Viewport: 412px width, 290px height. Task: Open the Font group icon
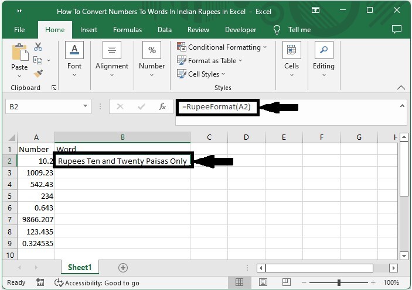(74, 50)
